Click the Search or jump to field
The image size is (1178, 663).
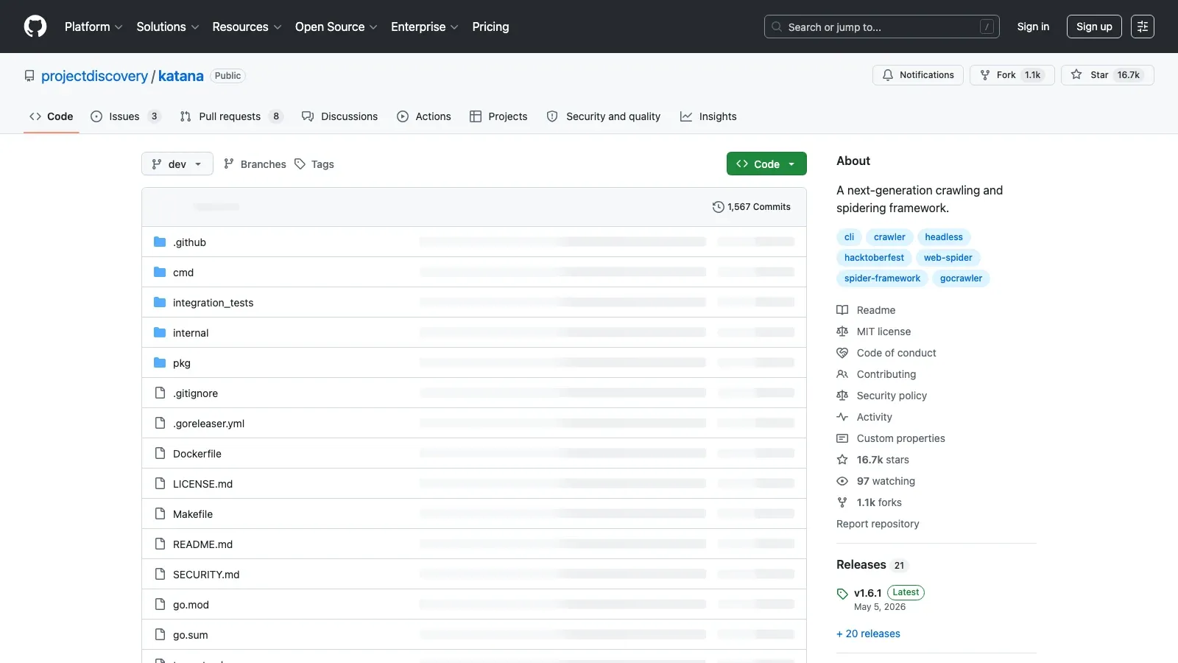click(882, 27)
